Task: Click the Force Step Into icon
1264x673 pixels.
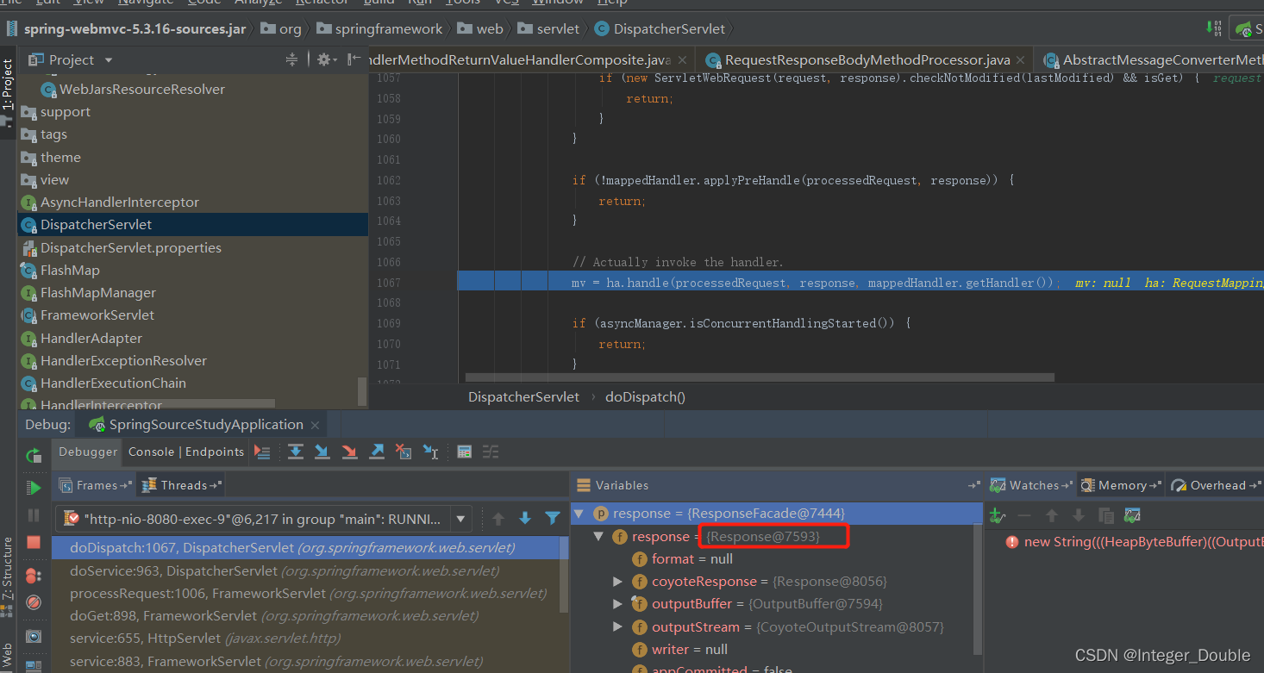Action: click(x=349, y=452)
